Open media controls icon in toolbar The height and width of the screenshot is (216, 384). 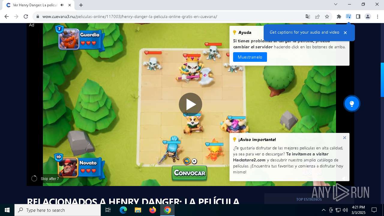pyautogui.click(x=348, y=16)
